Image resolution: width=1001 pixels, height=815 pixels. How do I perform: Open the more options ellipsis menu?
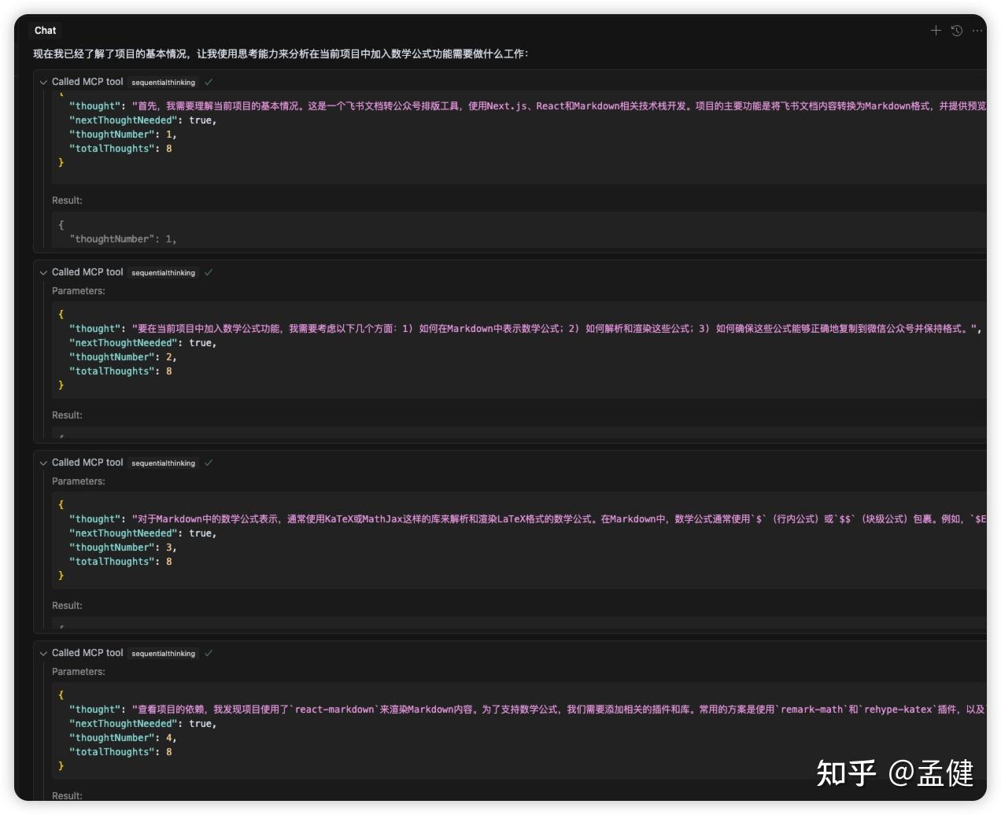977,30
